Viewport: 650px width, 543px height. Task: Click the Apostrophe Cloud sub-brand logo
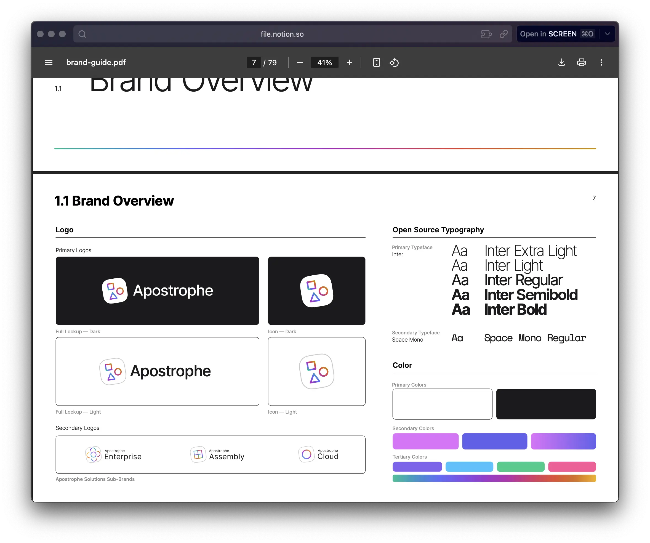[318, 454]
